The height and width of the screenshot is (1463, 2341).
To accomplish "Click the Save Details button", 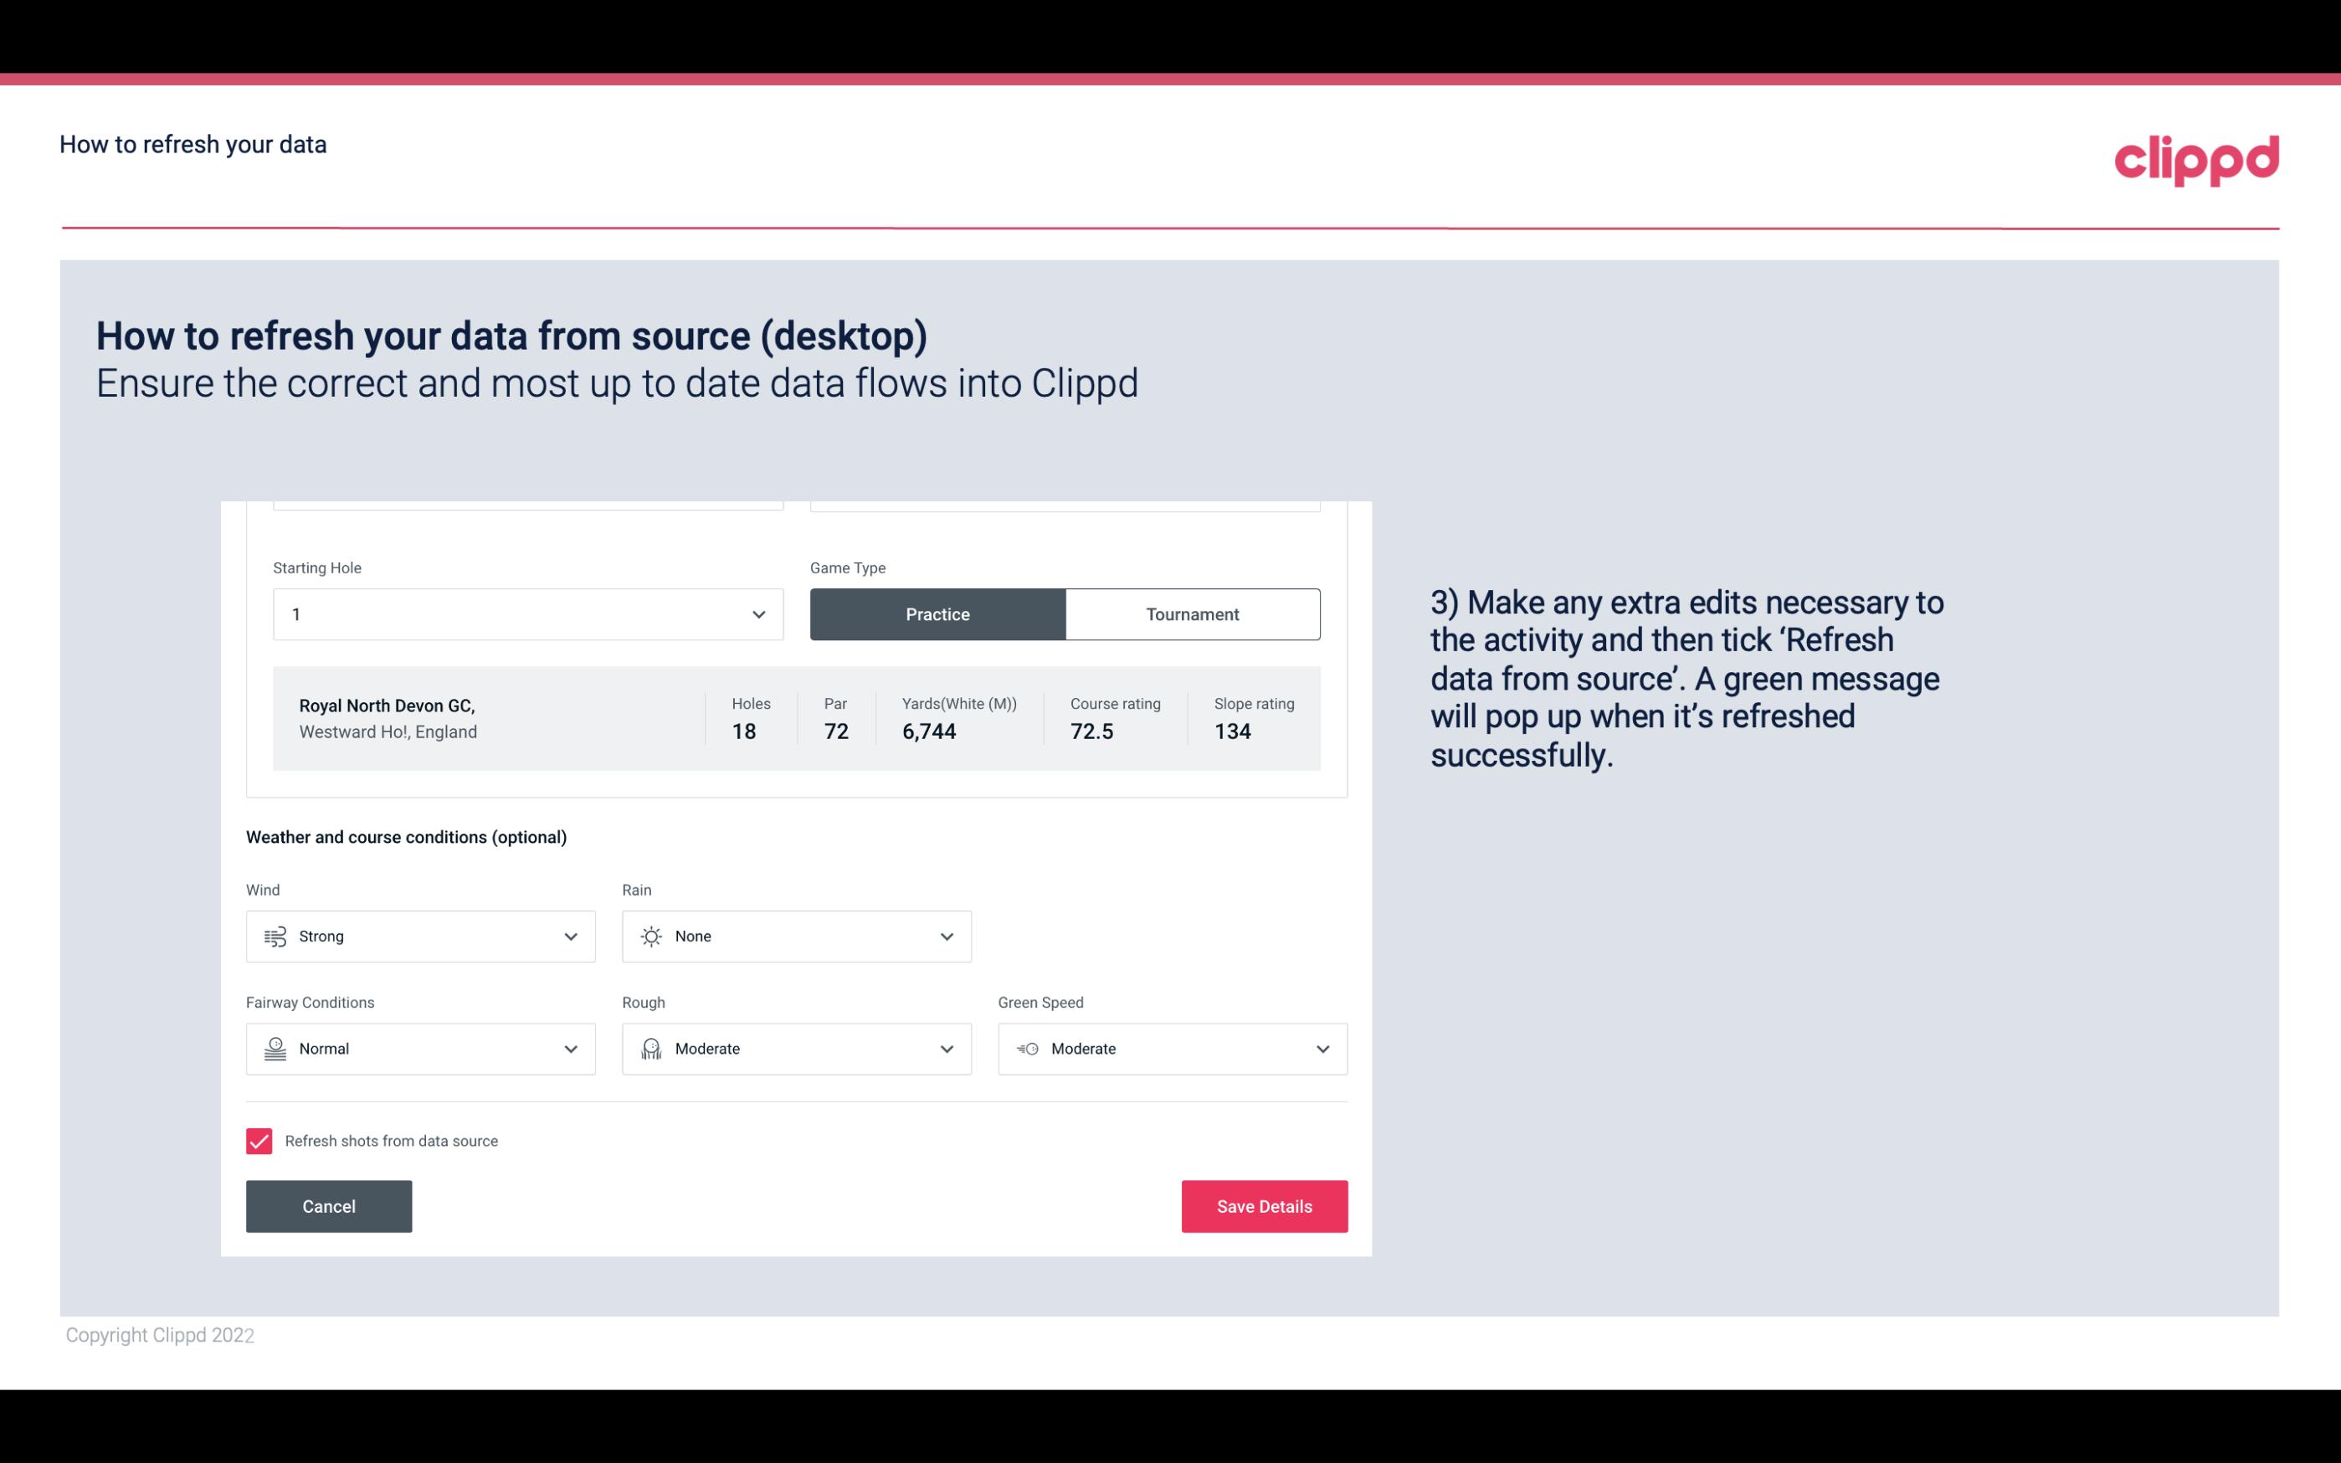I will click(x=1264, y=1205).
